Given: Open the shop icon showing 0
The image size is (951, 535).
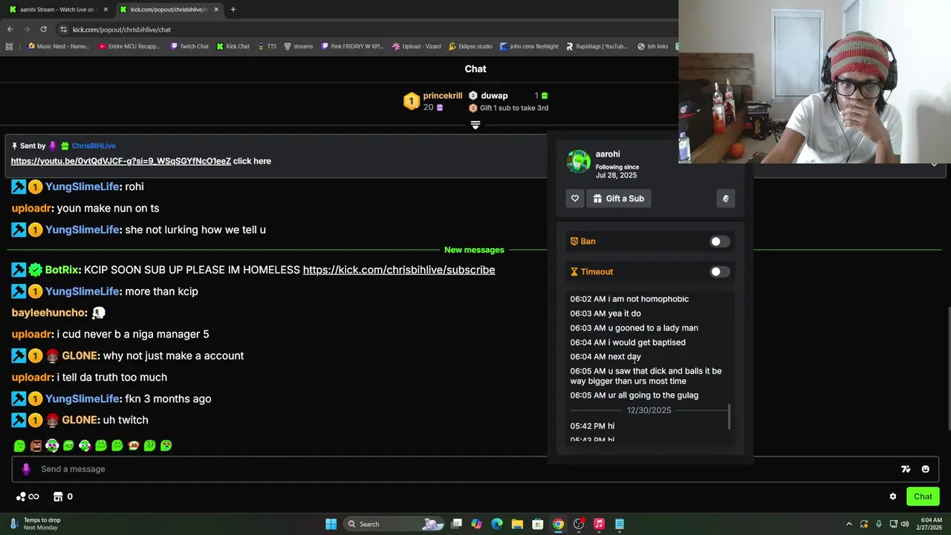Looking at the screenshot, I should click(x=63, y=496).
